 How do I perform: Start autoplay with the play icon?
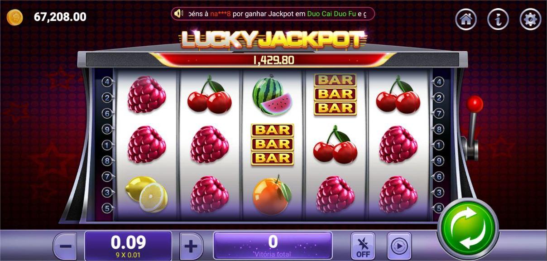[x=399, y=246]
